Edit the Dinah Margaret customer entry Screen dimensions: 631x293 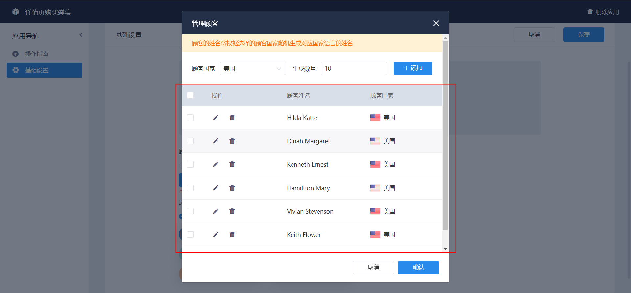pyautogui.click(x=216, y=141)
